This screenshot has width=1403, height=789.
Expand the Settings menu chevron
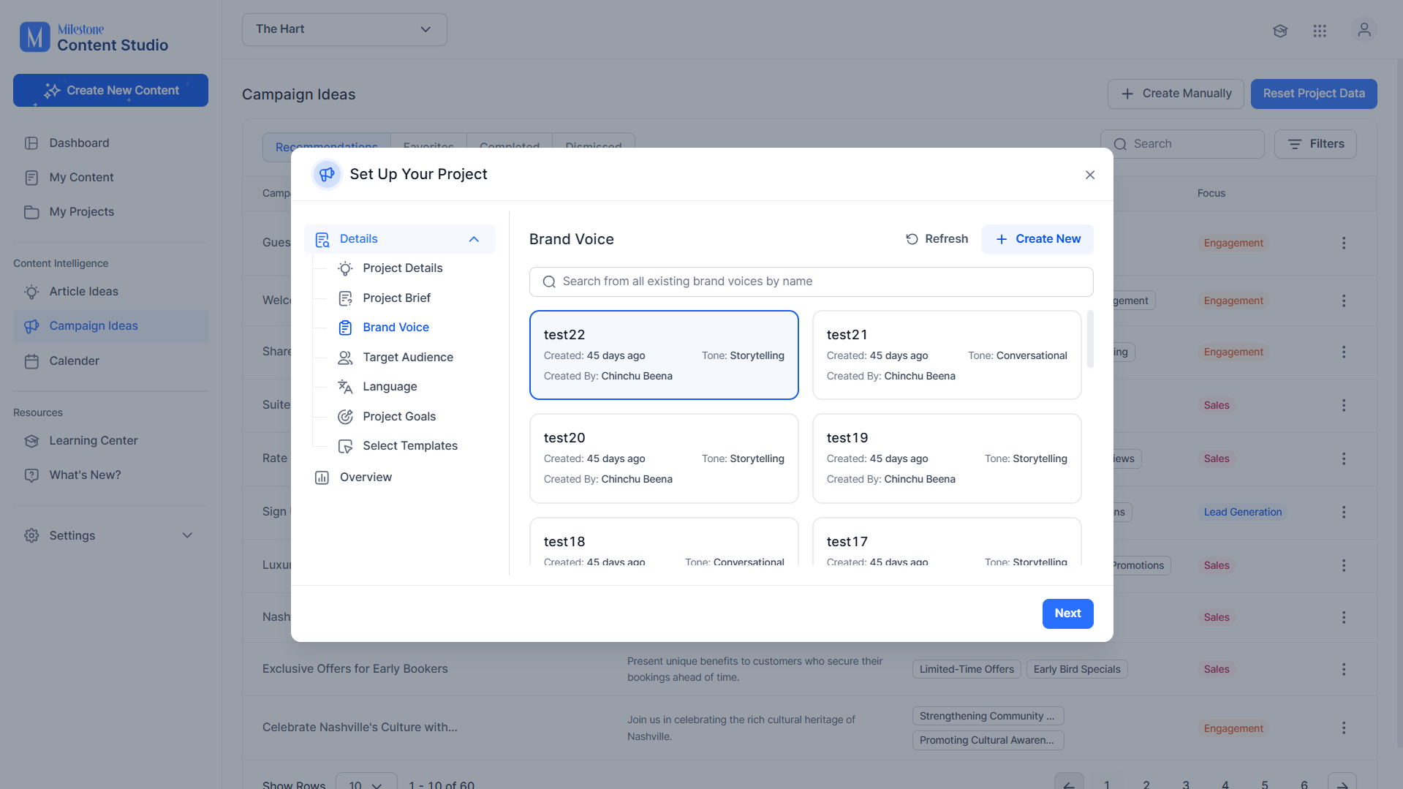(x=187, y=536)
